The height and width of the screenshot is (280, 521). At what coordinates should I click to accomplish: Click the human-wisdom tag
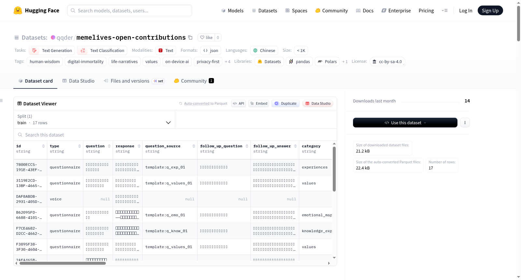click(x=45, y=61)
